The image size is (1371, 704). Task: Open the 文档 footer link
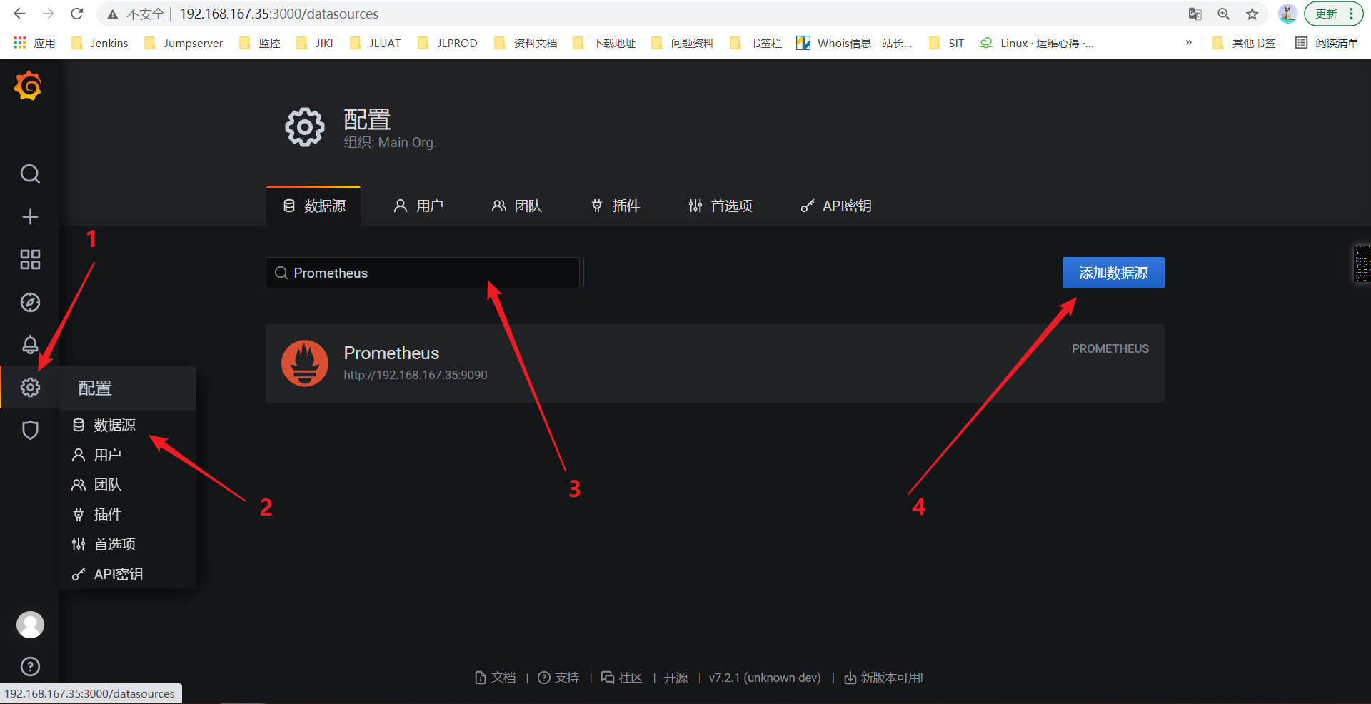[496, 678]
